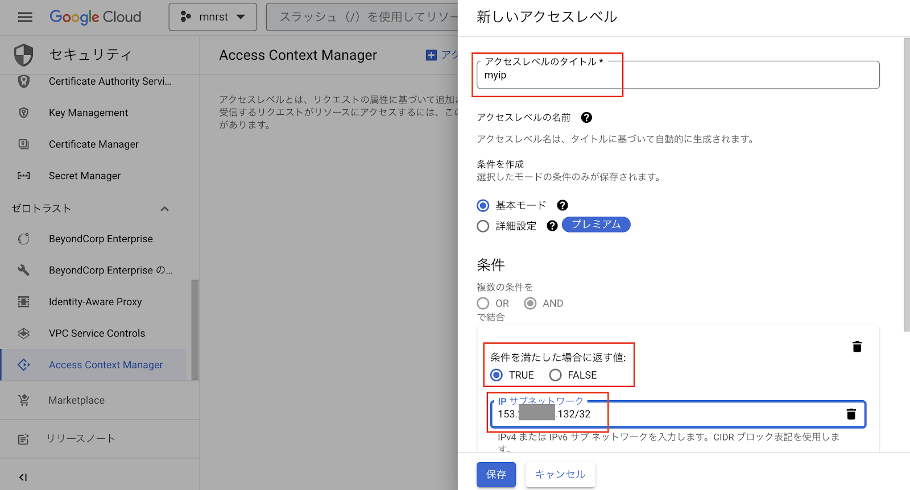The width and height of the screenshot is (910, 490).
Task: Select the FALSE radio button
Action: click(556, 375)
